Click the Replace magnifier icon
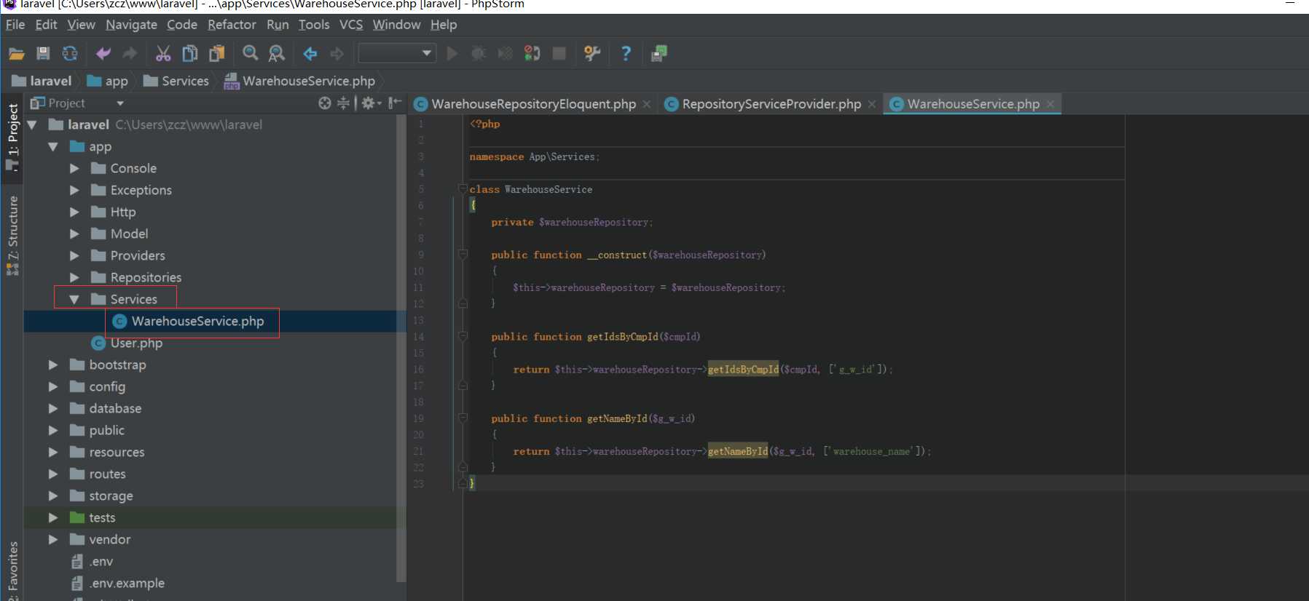The image size is (1309, 601). click(x=277, y=53)
